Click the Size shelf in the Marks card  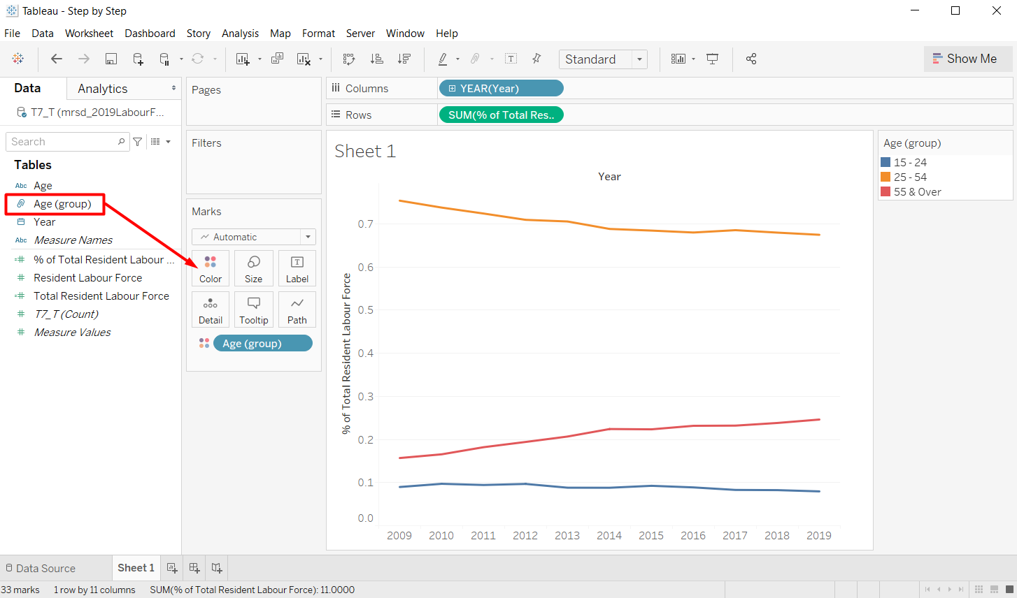pos(253,268)
